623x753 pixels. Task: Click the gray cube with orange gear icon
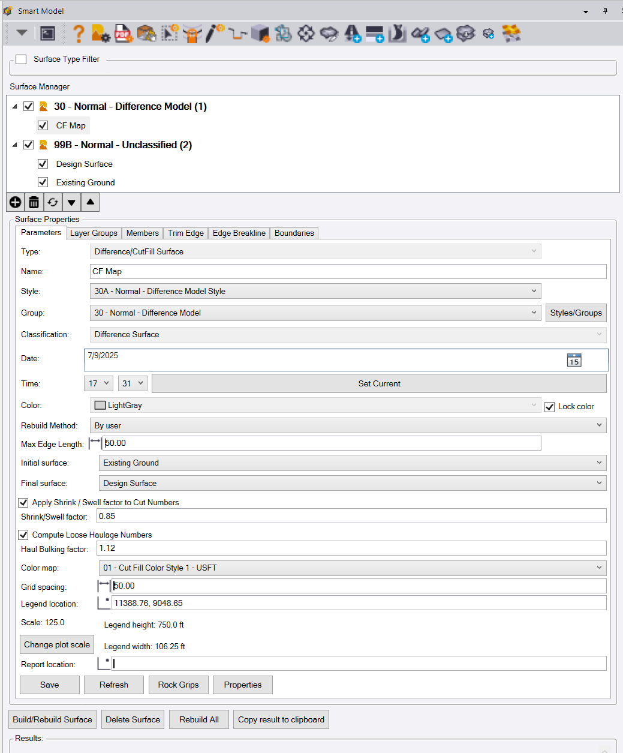(x=261, y=34)
